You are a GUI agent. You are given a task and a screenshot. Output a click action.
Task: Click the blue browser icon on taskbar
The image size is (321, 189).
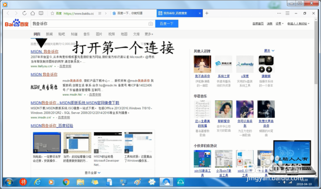(166, 182)
